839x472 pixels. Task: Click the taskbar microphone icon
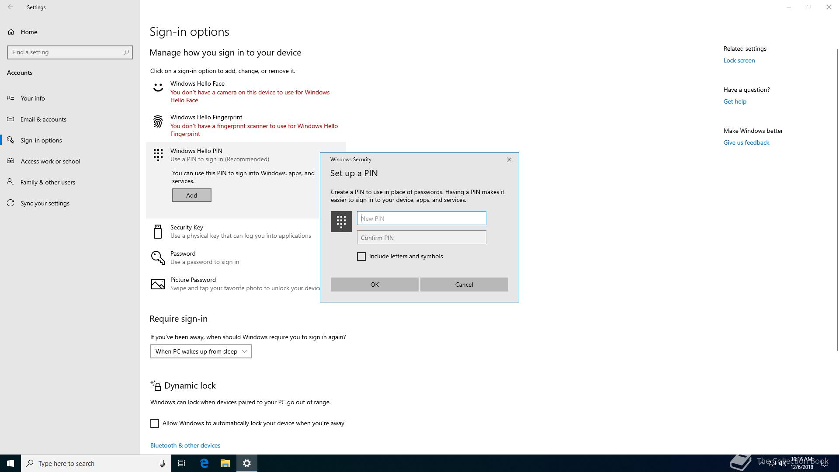point(162,463)
